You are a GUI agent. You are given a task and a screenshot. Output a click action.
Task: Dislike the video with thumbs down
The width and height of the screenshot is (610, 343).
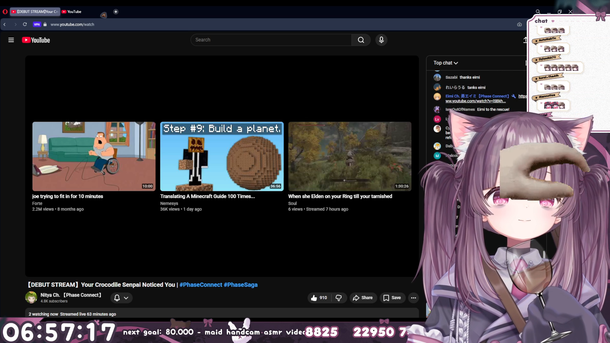click(x=339, y=298)
